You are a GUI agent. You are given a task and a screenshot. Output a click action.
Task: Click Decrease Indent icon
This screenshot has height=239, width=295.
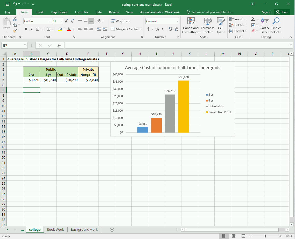[99, 29]
